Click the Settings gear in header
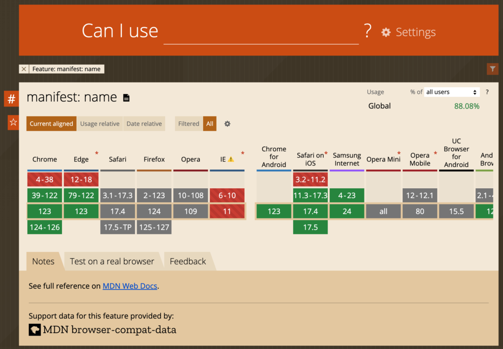Viewport: 503px width, 349px height. 386,32
